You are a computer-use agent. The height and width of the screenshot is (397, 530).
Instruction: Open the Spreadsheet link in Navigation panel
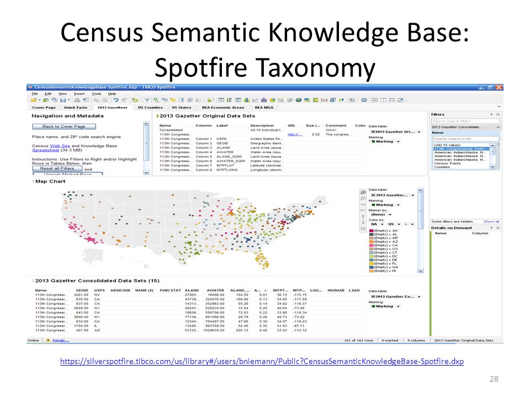point(45,150)
